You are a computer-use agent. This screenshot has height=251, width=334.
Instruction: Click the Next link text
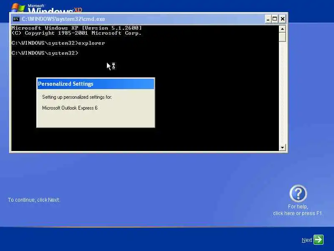(307, 240)
